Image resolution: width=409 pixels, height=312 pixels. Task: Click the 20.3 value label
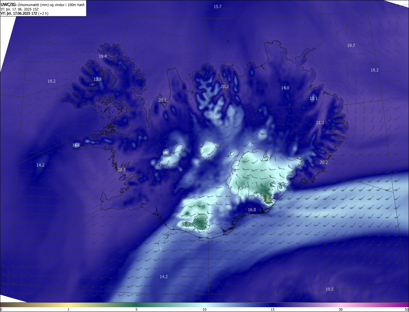pos(121,170)
